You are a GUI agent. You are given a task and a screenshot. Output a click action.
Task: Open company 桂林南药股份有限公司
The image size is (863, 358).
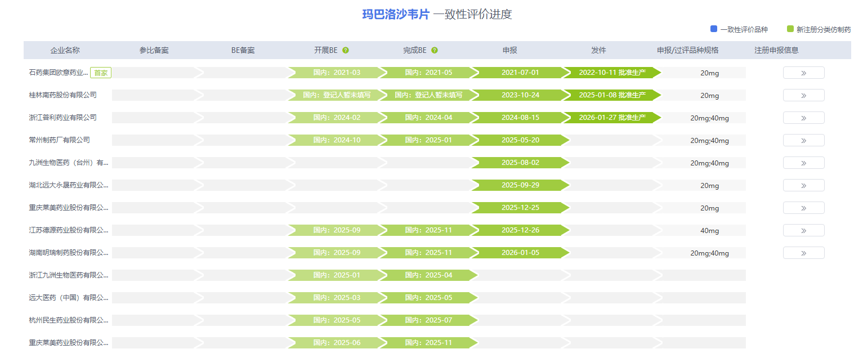(x=63, y=95)
